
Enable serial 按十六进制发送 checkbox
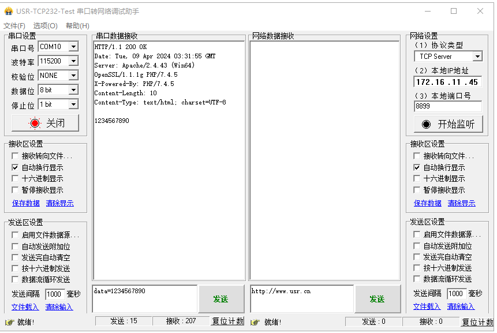[x=15, y=268]
